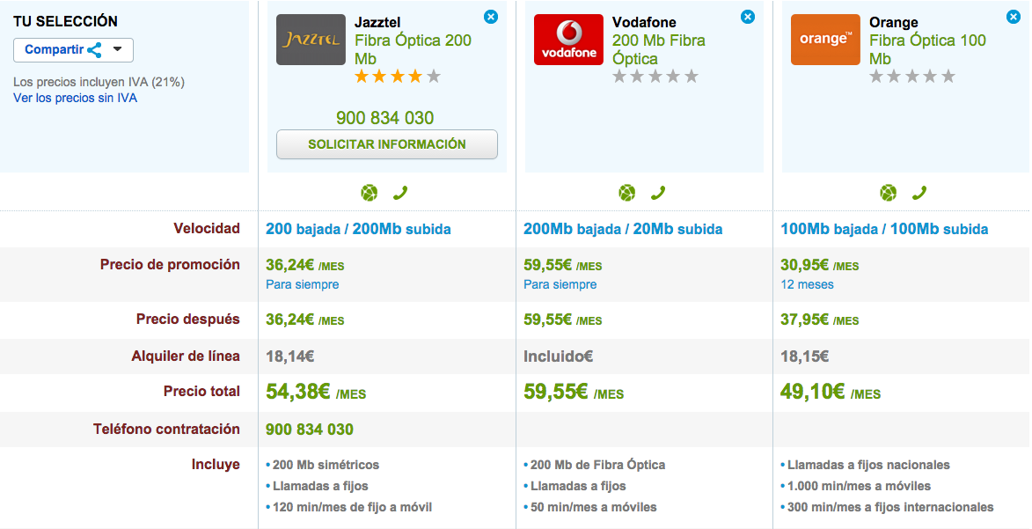Click the phone icon under Vodafone

658,193
